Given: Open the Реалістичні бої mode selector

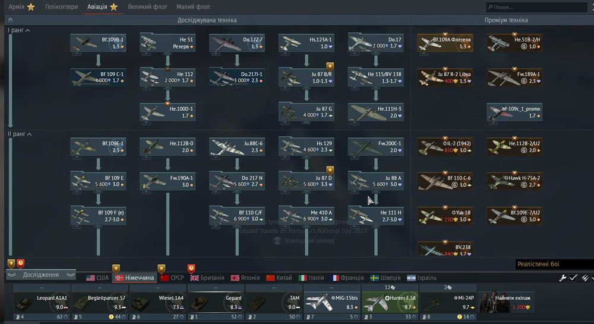Looking at the screenshot, I should pos(554,264).
